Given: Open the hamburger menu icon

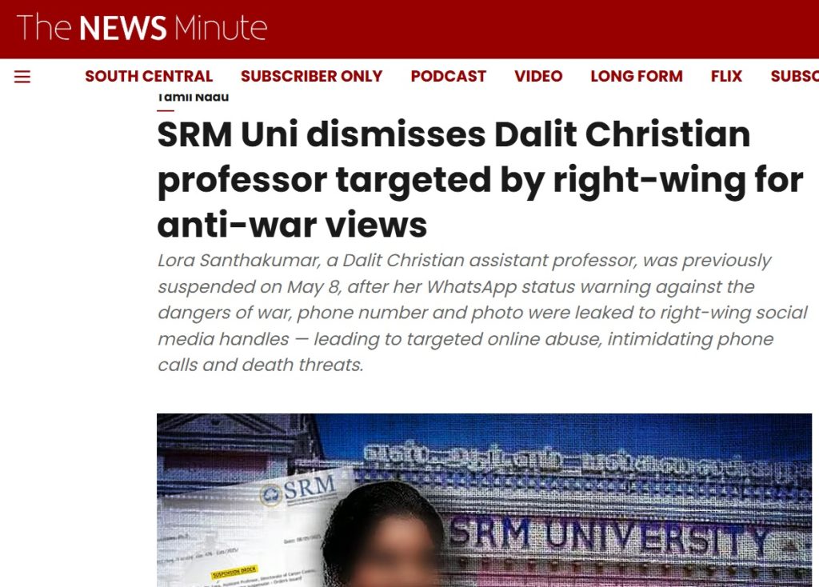Looking at the screenshot, I should click(x=22, y=77).
